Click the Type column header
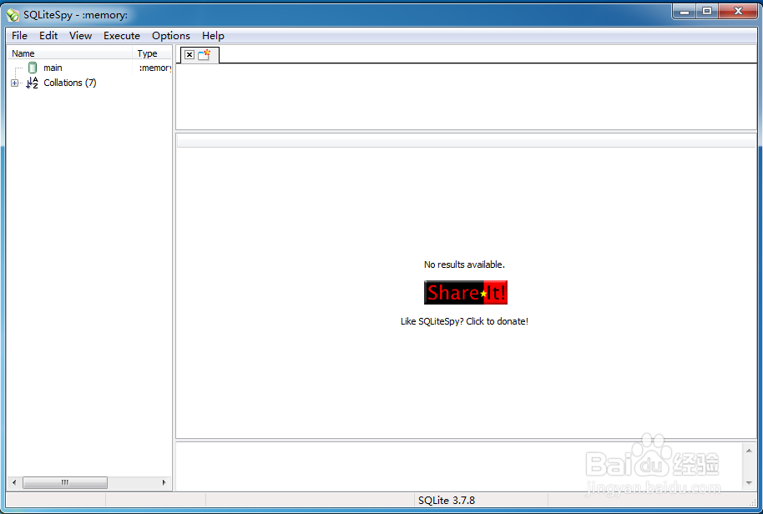 coord(152,53)
